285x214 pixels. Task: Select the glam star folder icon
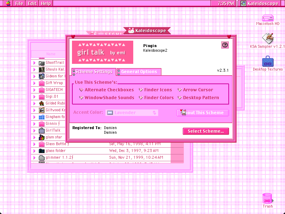pos(42,137)
